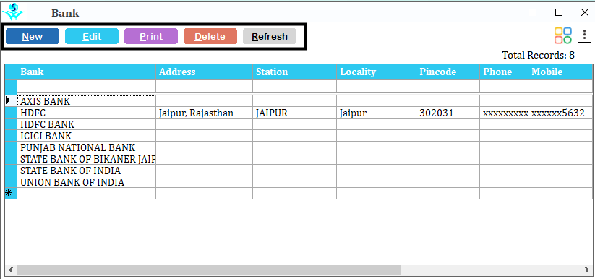The height and width of the screenshot is (279, 595).
Task: Minimize the Bank window
Action: coord(533,12)
